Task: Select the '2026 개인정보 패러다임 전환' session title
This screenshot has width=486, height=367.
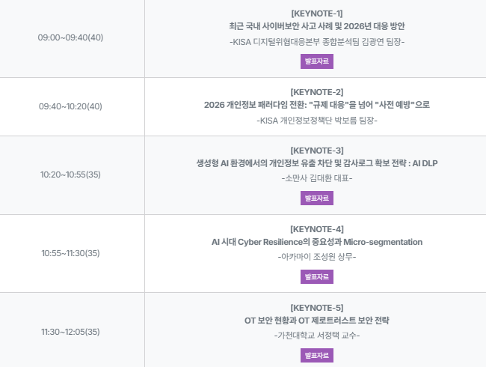Action: coord(316,104)
